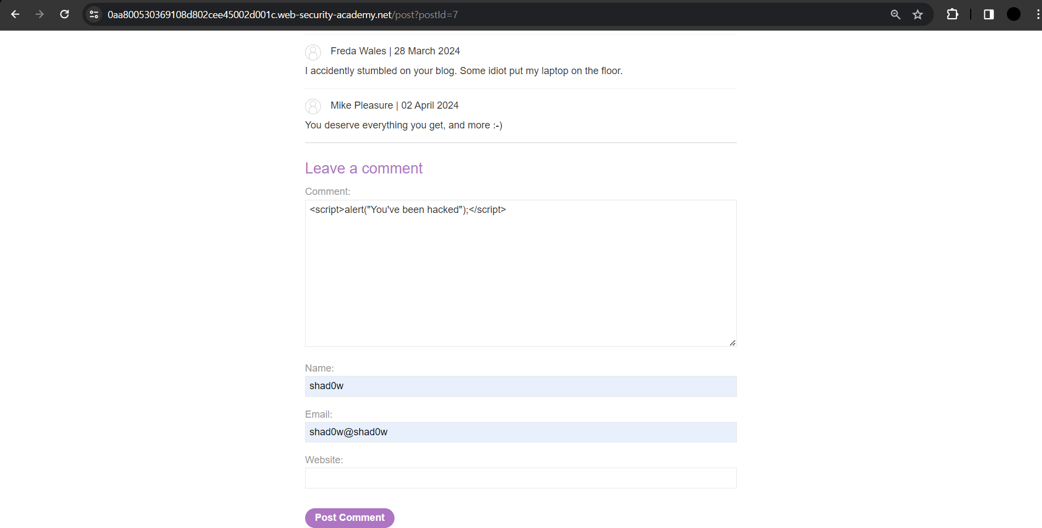1042x528 pixels.
Task: Click the 'Website:' label
Action: point(324,460)
